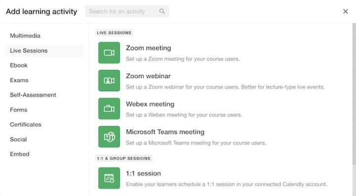Click the Webex meeting camera icon
Image resolution: width=356 pixels, height=196 pixels.
109,108
